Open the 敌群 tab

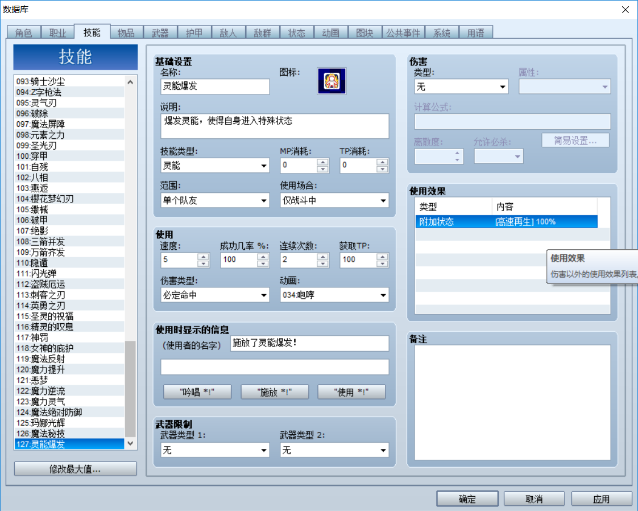[x=263, y=32]
